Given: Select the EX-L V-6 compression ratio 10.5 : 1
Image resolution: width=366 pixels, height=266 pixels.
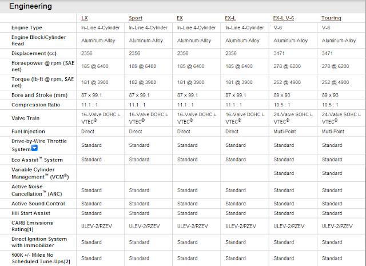Looking at the screenshot, I should point(282,105).
